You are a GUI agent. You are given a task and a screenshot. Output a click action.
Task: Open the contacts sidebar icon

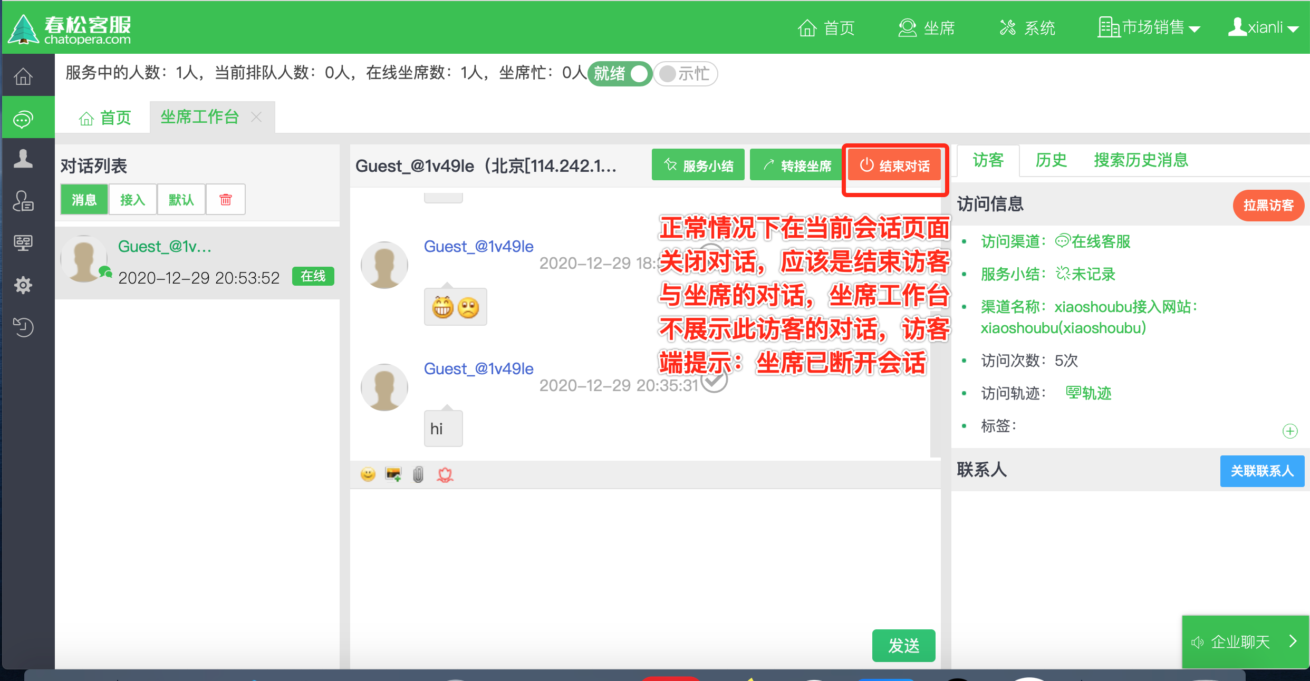point(23,159)
